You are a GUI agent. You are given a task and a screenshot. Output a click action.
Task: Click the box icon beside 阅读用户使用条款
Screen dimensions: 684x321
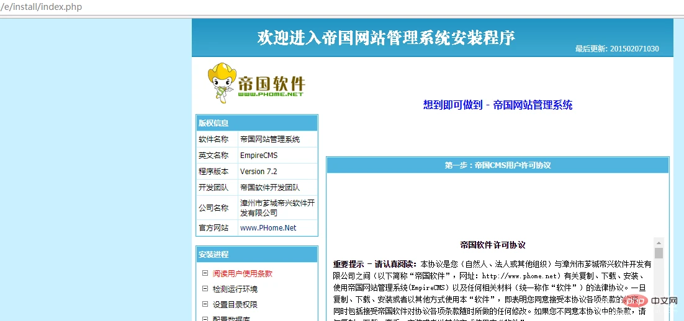click(x=205, y=273)
